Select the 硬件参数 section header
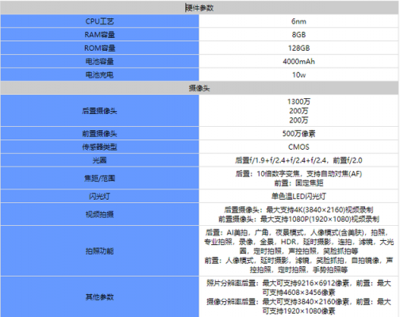The height and width of the screenshot is (317, 400). 199,8
